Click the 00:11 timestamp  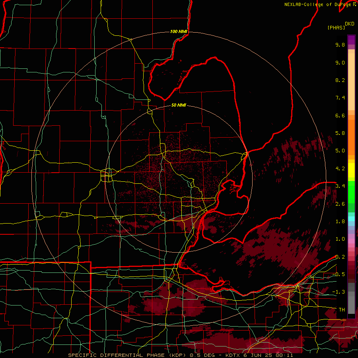click(x=284, y=355)
